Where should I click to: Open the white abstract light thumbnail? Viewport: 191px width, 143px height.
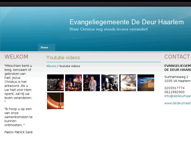click(128, 83)
